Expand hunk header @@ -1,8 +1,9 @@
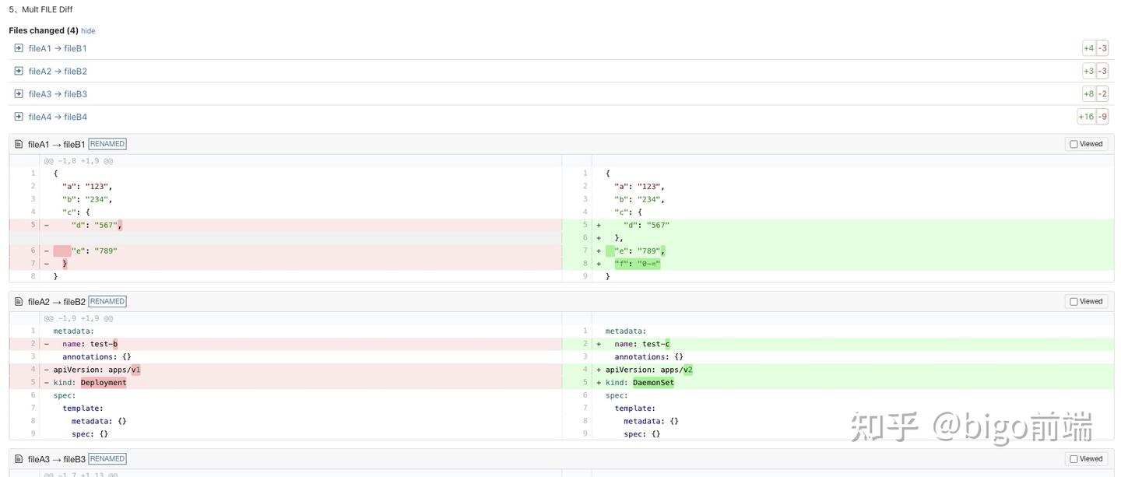Image resolution: width=1121 pixels, height=477 pixels. pyautogui.click(x=79, y=161)
